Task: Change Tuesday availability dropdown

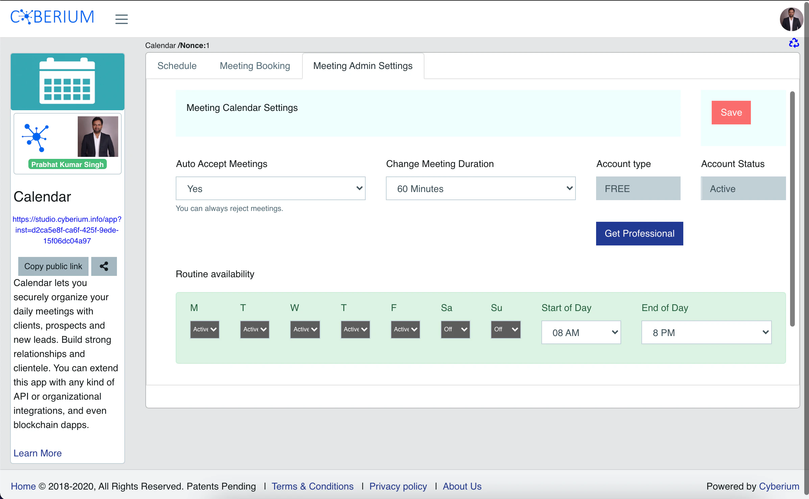Action: pos(255,330)
